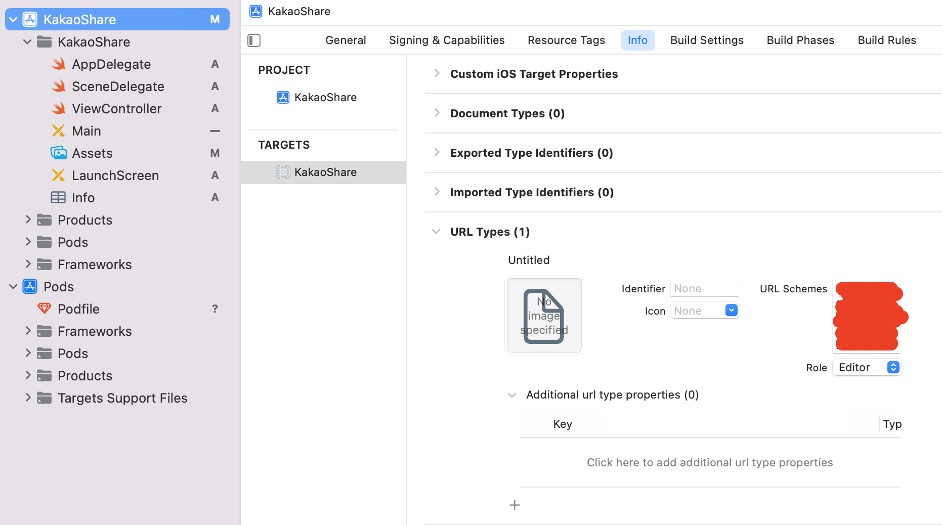This screenshot has width=942, height=525.
Task: Select the Info tab
Action: (x=637, y=40)
